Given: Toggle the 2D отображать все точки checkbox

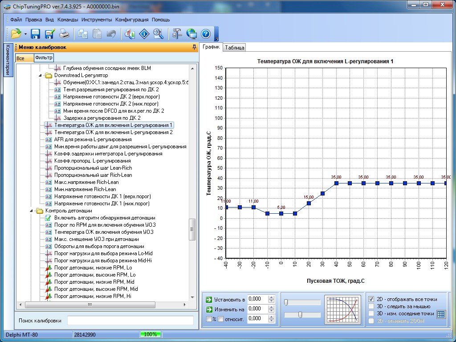Looking at the screenshot, I should 371,299.
